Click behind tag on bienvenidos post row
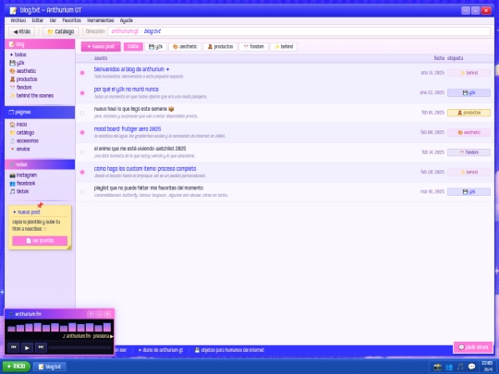This screenshot has width=499, height=374. pos(469,73)
